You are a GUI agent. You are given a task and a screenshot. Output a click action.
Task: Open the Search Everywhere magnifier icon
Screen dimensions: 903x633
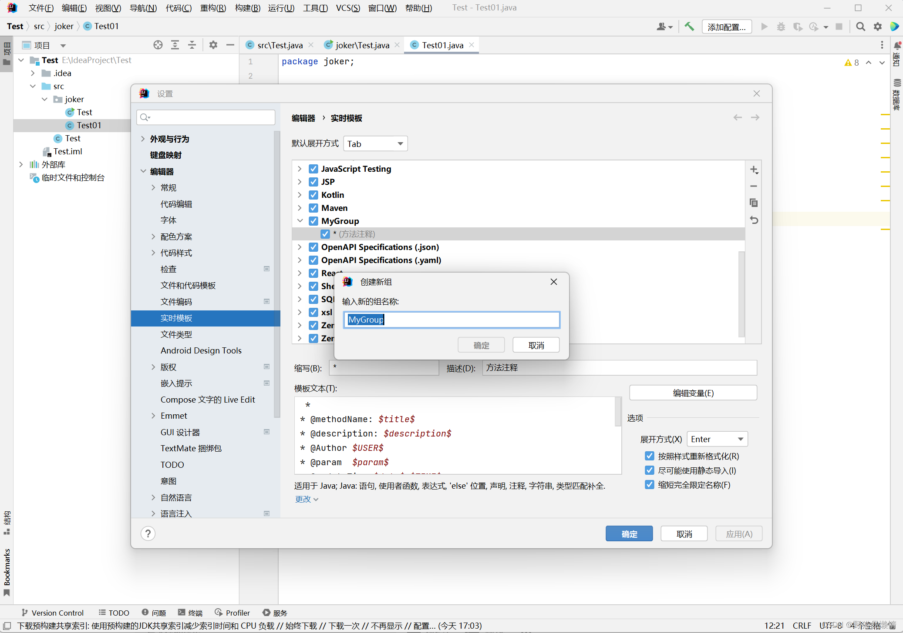pos(860,27)
